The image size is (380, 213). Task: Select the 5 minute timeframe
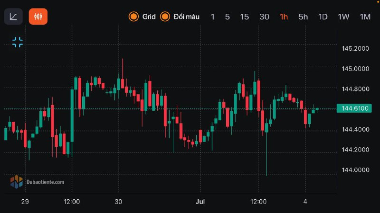227,17
